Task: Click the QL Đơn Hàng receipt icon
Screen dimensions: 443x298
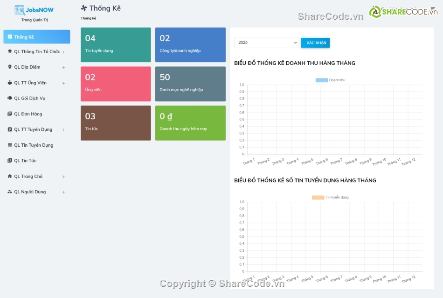Action: (10, 114)
